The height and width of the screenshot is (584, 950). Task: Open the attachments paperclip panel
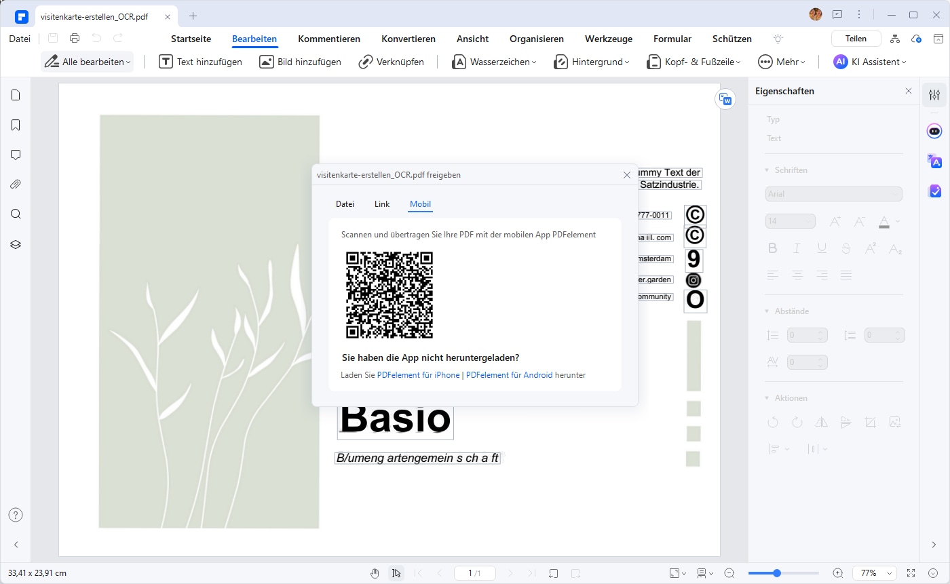(16, 184)
